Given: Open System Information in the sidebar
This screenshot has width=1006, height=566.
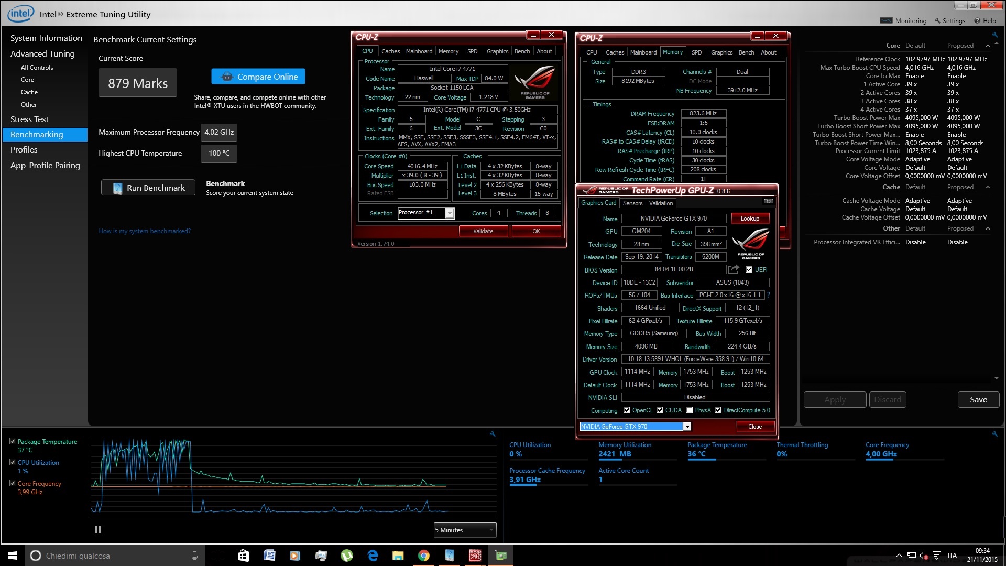Looking at the screenshot, I should click(46, 38).
